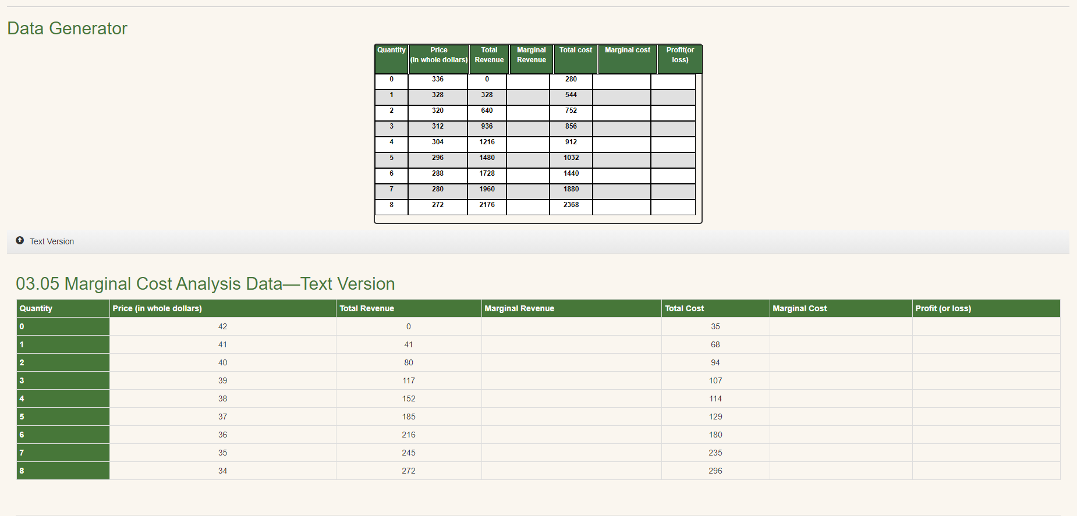Click total revenue 2176 in Data Generator
This screenshot has height=516, width=1077.
[x=487, y=205]
